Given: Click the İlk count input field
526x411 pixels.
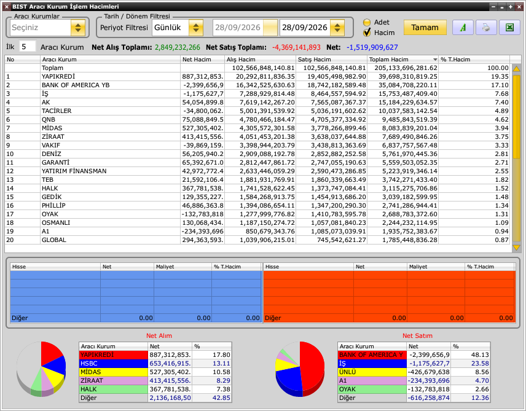Looking at the screenshot, I should tap(27, 47).
